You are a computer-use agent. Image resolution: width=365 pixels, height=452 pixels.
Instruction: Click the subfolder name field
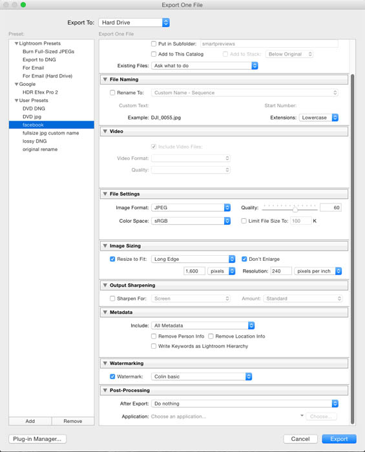269,44
